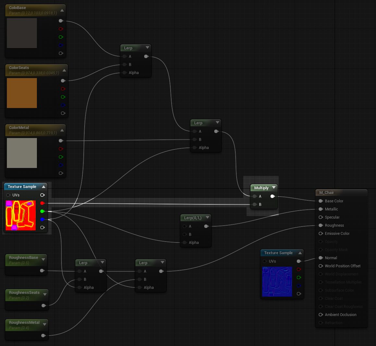Collapse the ColorSeats parameter node
Viewport: 376px width, 346px height.
[64, 70]
